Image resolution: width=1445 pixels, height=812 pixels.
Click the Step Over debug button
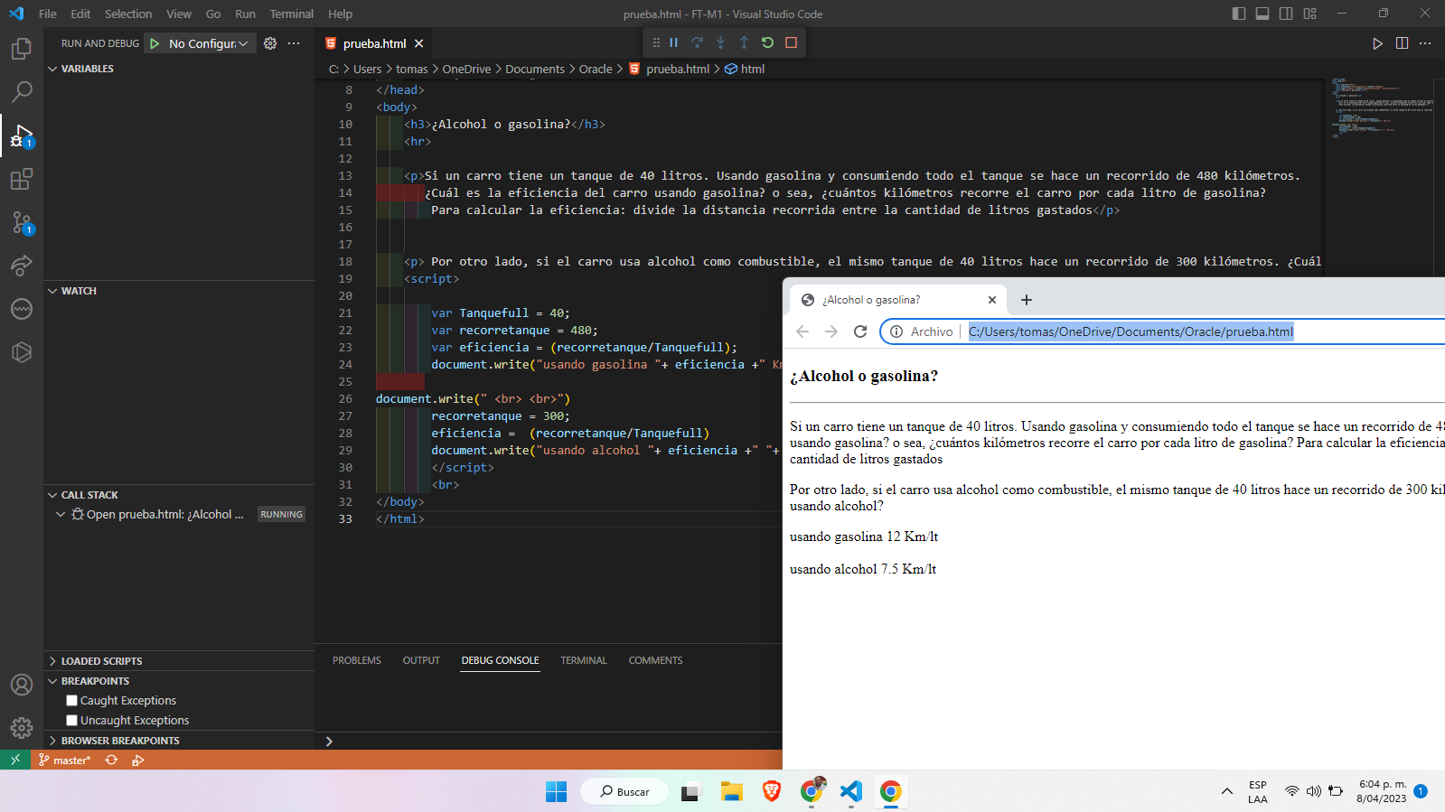(698, 42)
